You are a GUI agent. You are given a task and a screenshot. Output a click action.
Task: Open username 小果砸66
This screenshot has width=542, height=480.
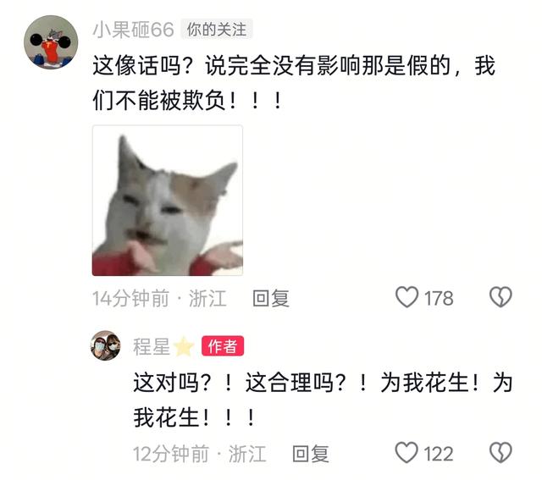tap(134, 30)
